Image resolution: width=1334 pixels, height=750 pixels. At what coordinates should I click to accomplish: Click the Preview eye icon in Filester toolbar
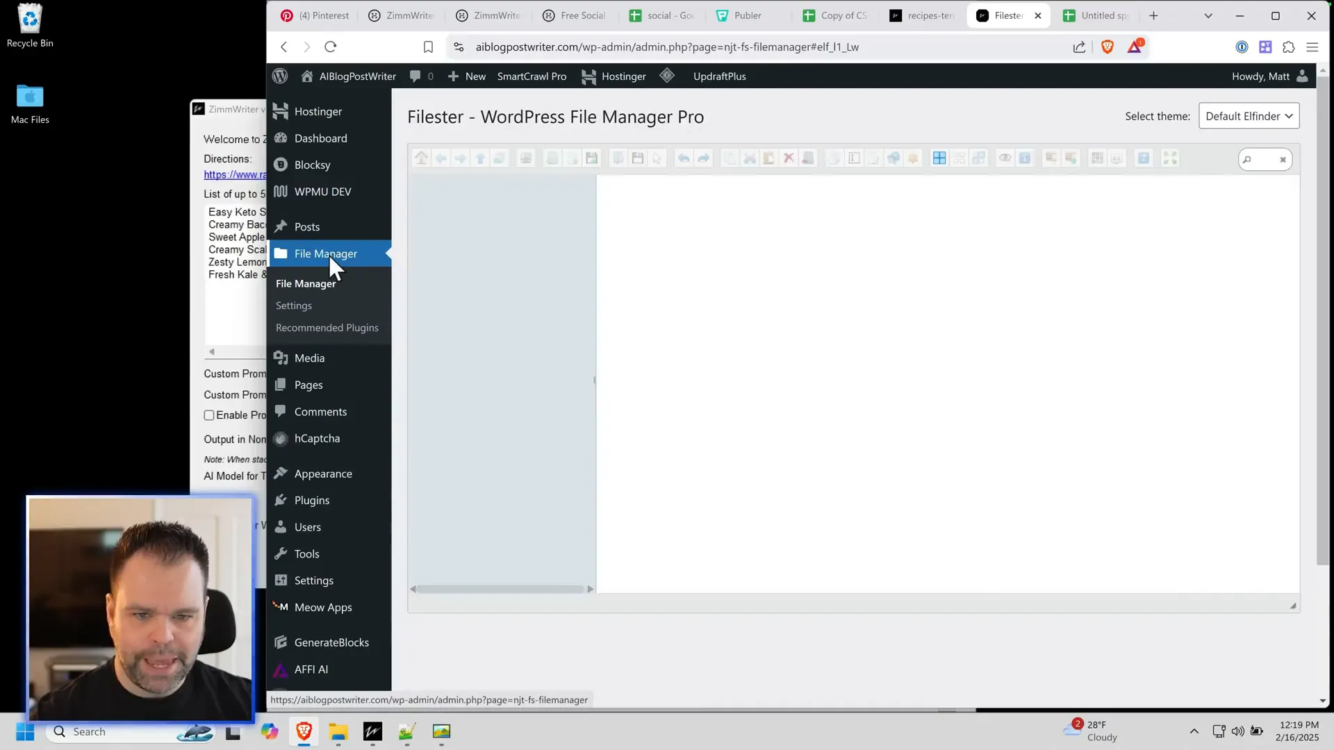pos(1005,158)
